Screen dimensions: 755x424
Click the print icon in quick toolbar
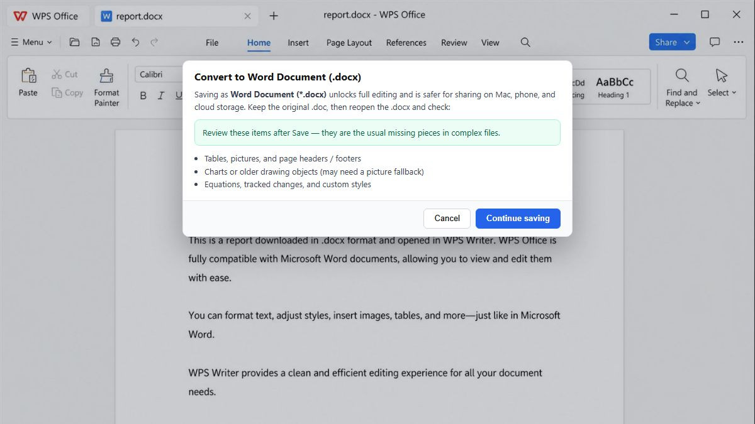pos(115,42)
